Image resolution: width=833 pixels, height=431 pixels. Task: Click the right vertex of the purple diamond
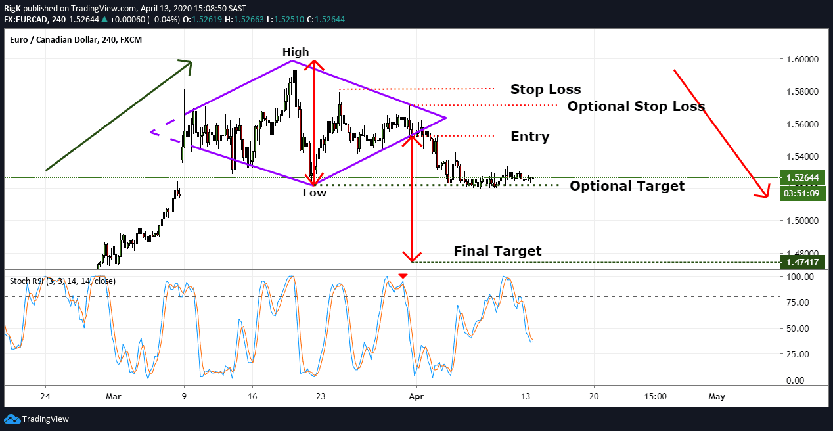[445, 118]
